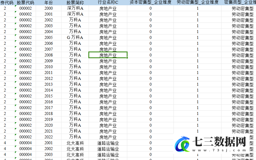256x160 pixels.
Task: Select stock code 000002 in 2018 row
Action: tap(25, 113)
